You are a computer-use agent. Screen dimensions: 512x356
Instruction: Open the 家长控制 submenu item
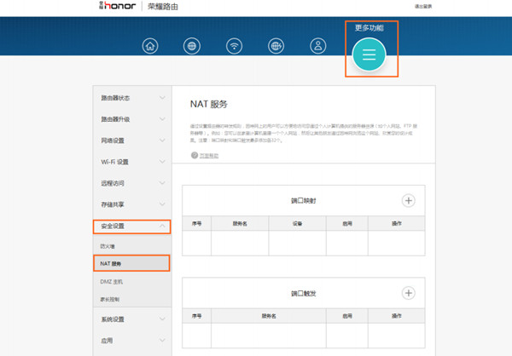pos(110,299)
